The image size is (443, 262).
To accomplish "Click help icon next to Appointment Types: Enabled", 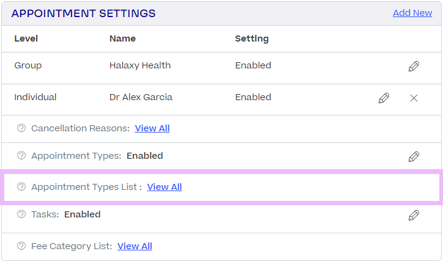I will 21,156.
